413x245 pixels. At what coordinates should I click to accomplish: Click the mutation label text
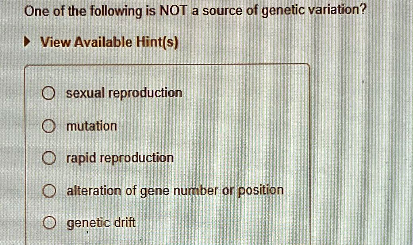click(91, 126)
